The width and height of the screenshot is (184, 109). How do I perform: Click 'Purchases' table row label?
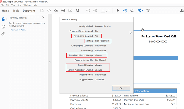(x=75, y=104)
